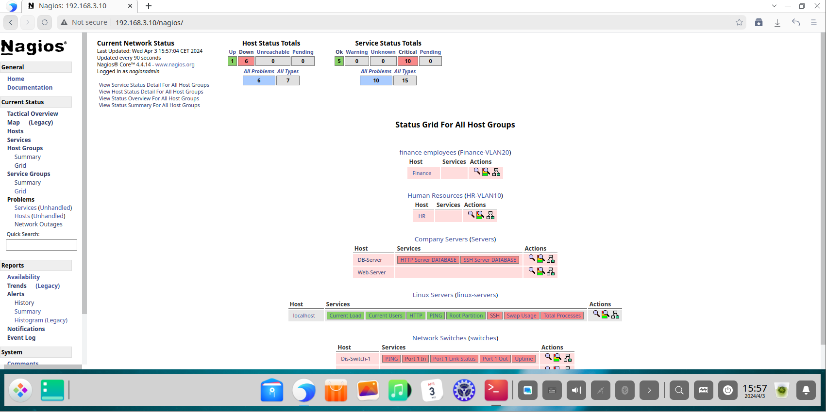Open Host Groups in the sidebar

[25, 148]
